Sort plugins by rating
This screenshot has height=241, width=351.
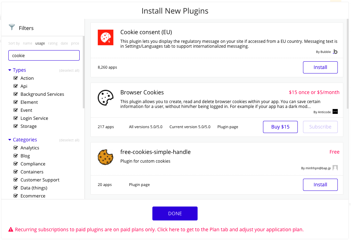click(x=53, y=44)
